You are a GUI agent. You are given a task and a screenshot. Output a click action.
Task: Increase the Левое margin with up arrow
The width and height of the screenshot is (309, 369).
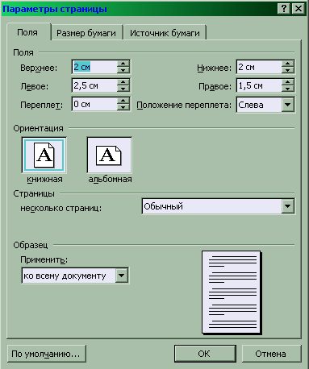[x=123, y=82]
